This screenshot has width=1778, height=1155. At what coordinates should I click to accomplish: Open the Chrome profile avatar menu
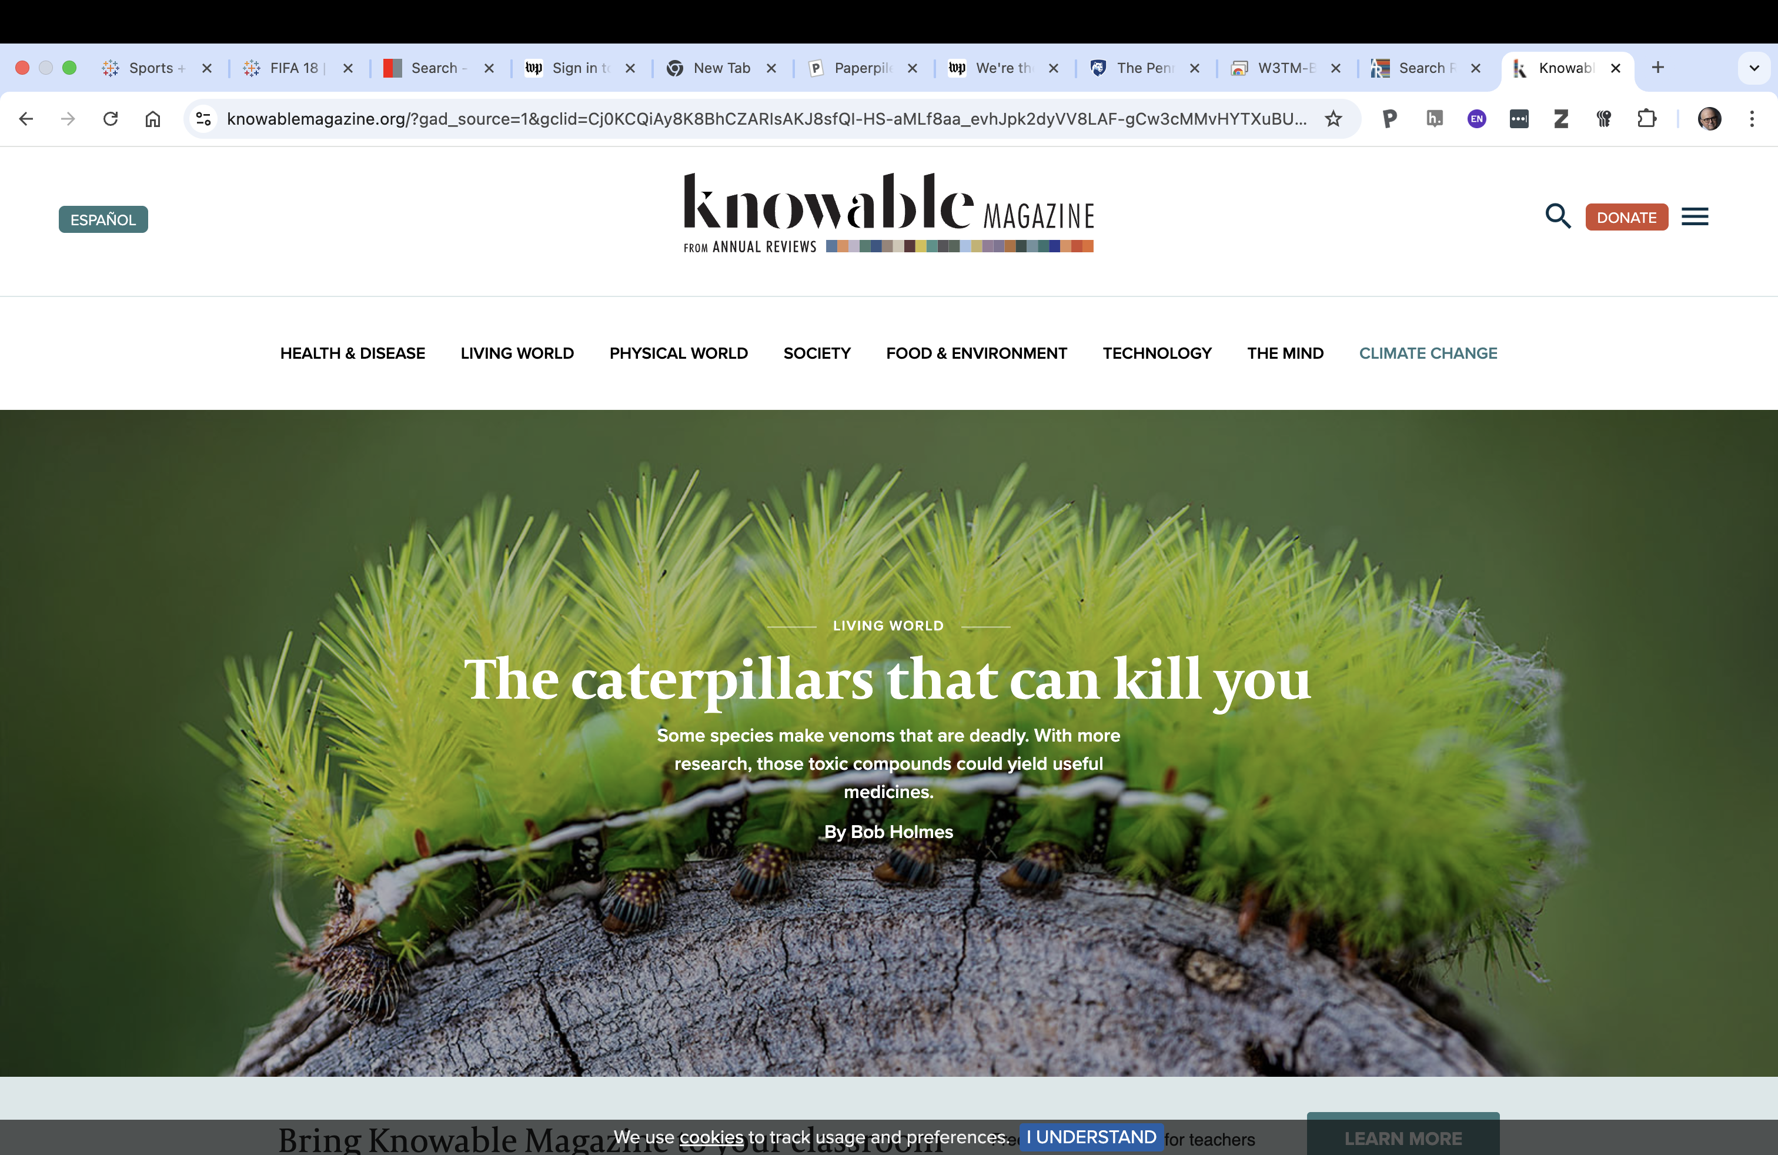(1709, 119)
